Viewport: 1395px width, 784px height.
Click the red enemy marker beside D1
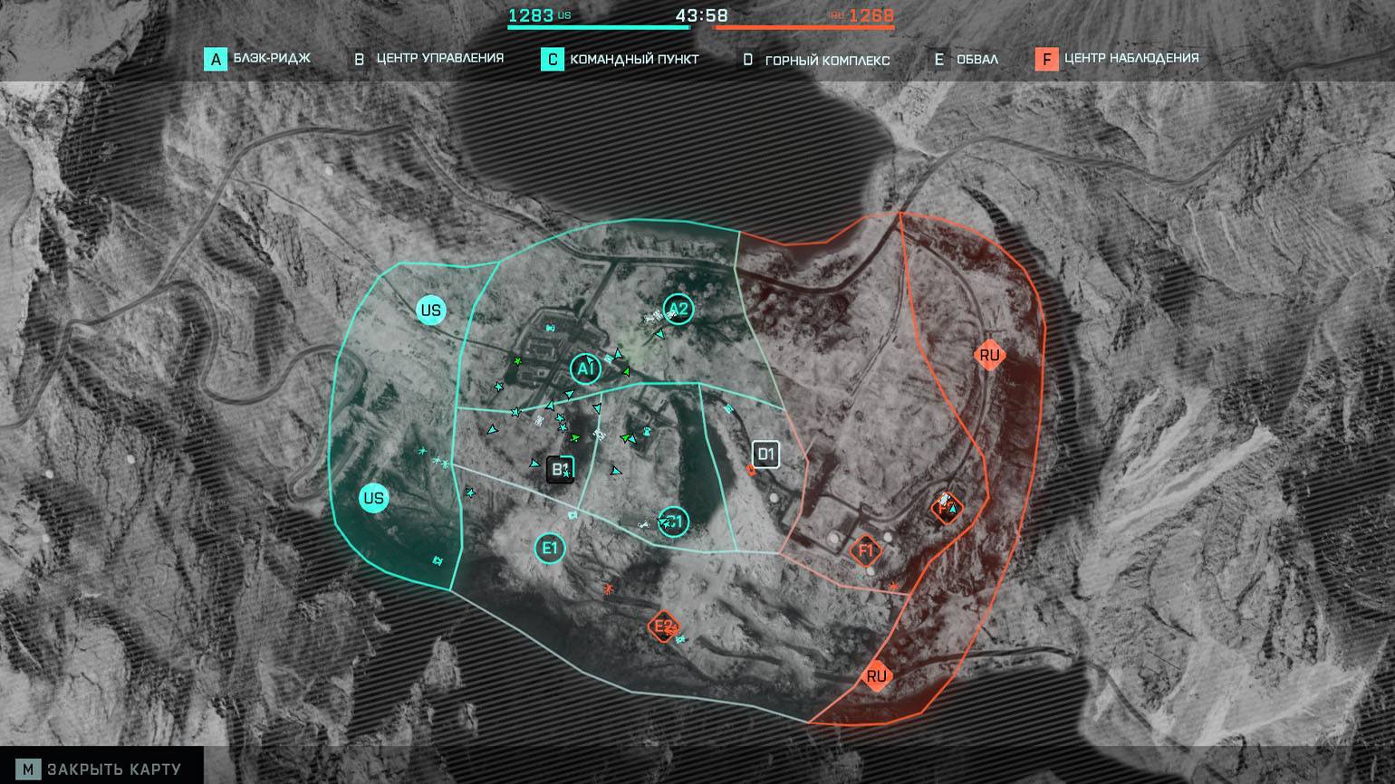coord(749,469)
